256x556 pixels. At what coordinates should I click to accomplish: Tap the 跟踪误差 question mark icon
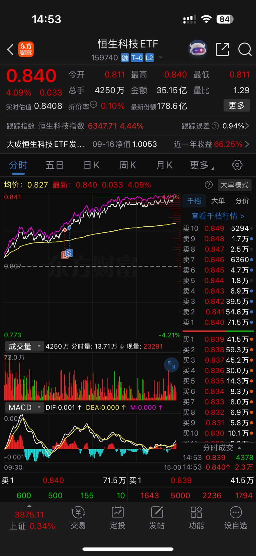tap(215, 126)
